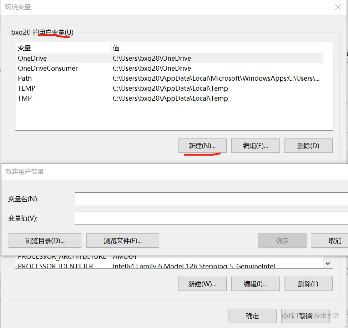Open 浏览文件(F) file browser
The image size is (348, 328).
(x=122, y=240)
